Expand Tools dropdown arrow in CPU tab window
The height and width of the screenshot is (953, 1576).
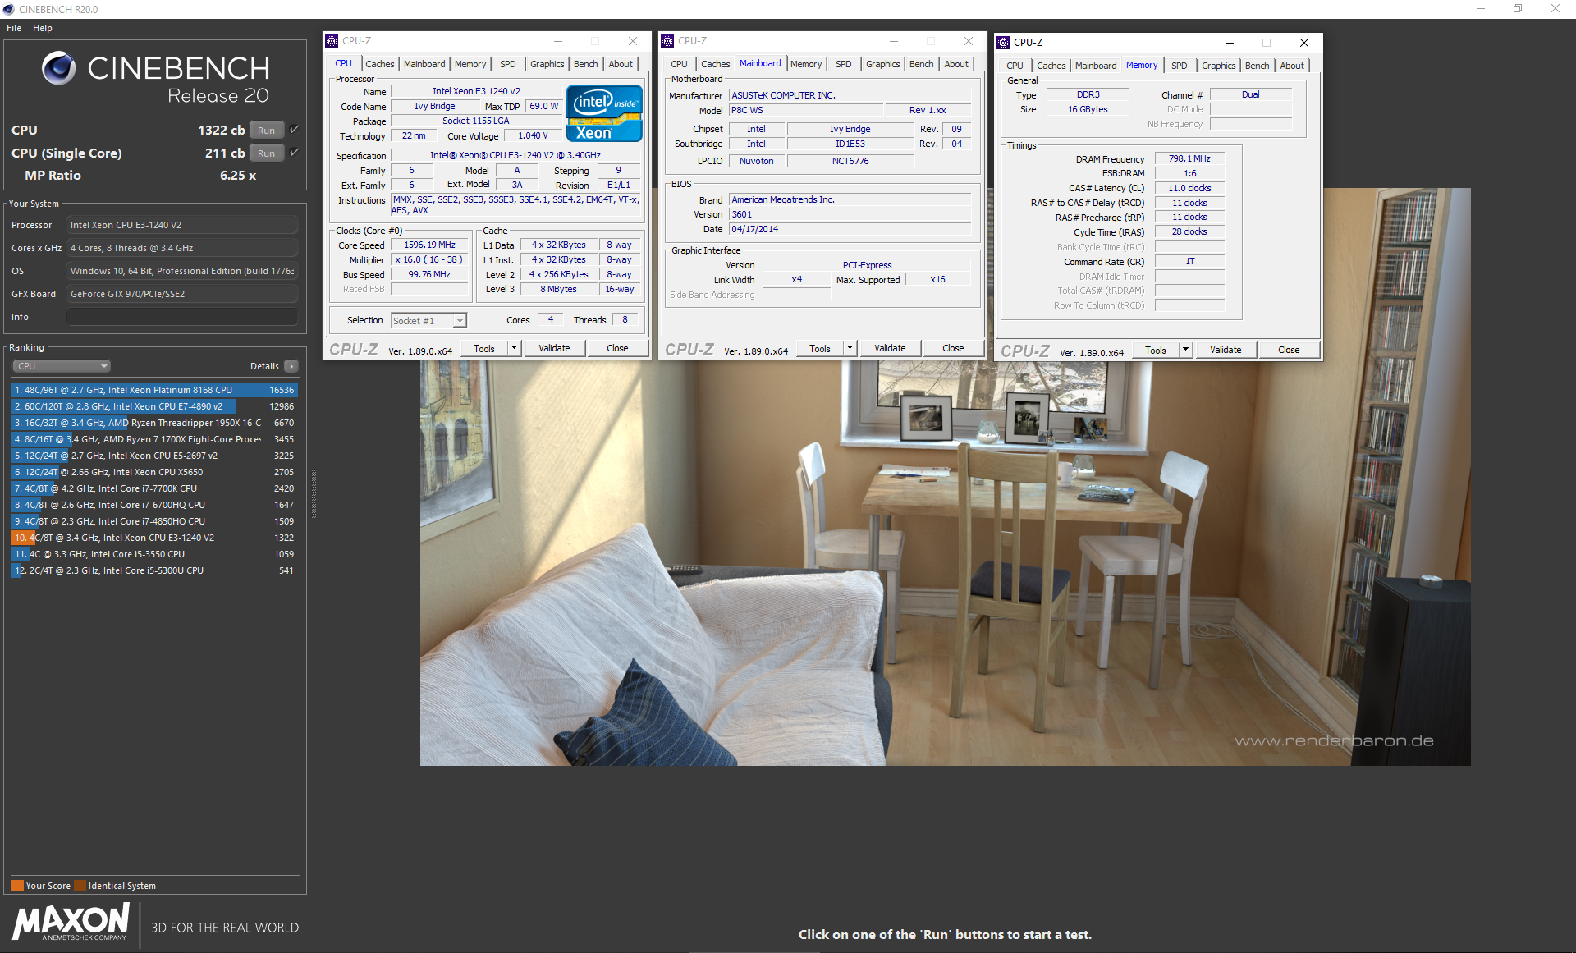tap(514, 348)
